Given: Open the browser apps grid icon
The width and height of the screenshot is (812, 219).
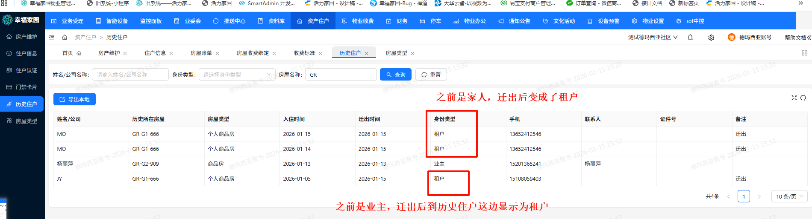Looking at the screenshot, I should [x=4, y=3].
